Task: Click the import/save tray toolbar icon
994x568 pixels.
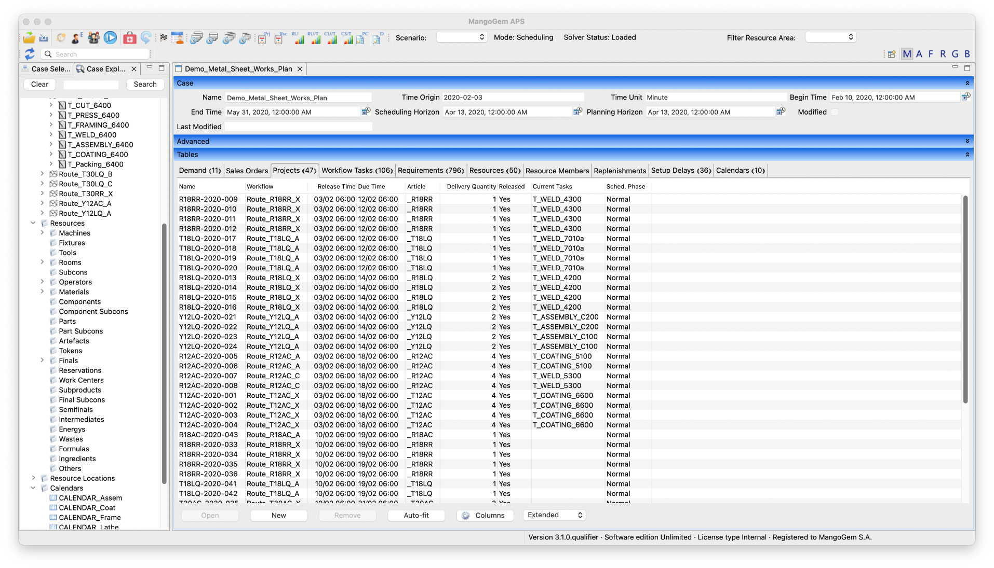Action: pos(44,38)
